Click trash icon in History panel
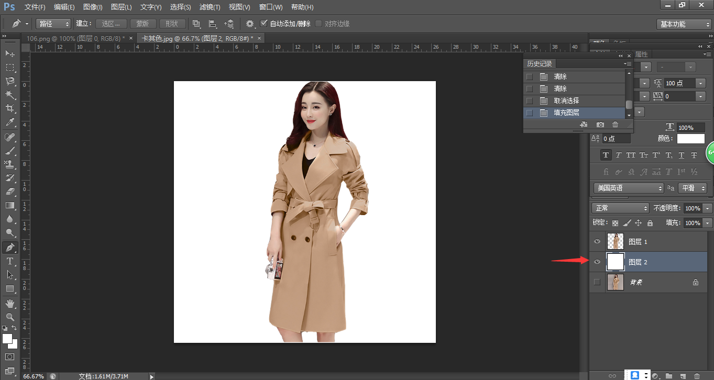 615,125
